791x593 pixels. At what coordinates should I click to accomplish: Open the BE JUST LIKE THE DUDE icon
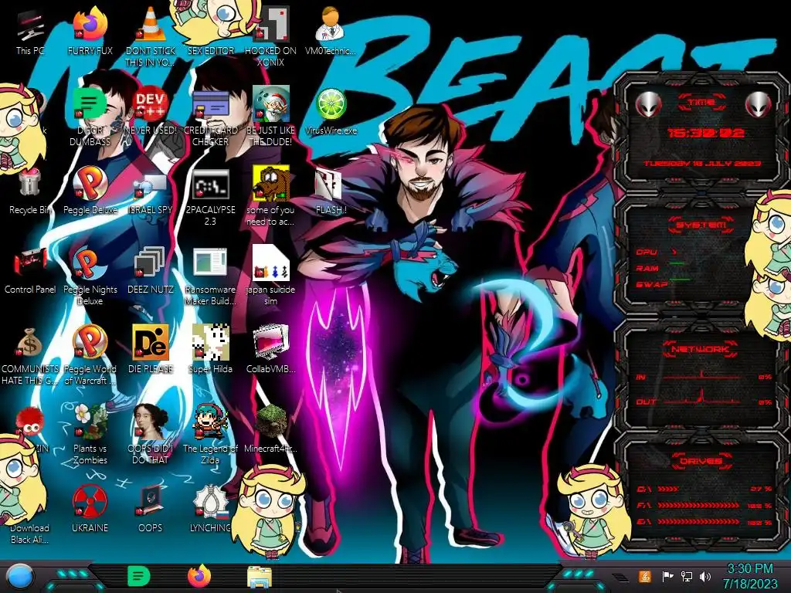tap(270, 117)
